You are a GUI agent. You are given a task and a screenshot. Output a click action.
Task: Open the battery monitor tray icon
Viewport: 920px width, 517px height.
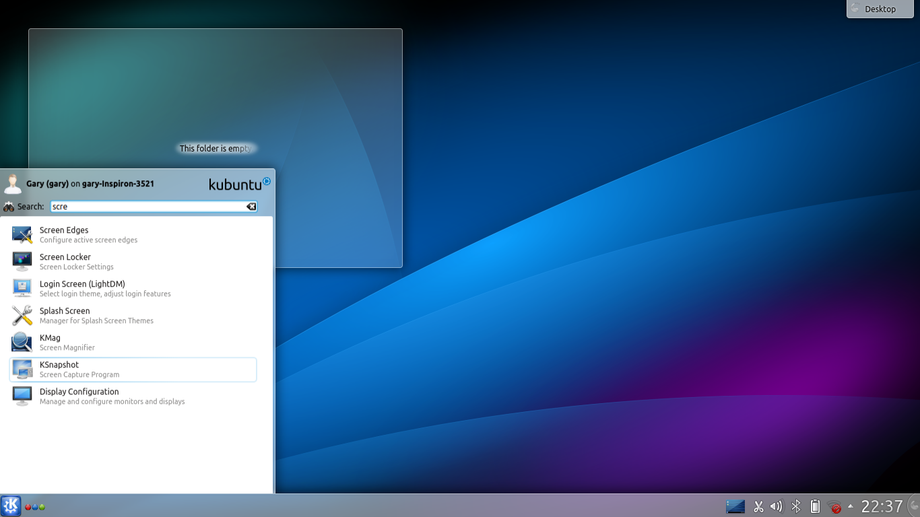pyautogui.click(x=815, y=506)
